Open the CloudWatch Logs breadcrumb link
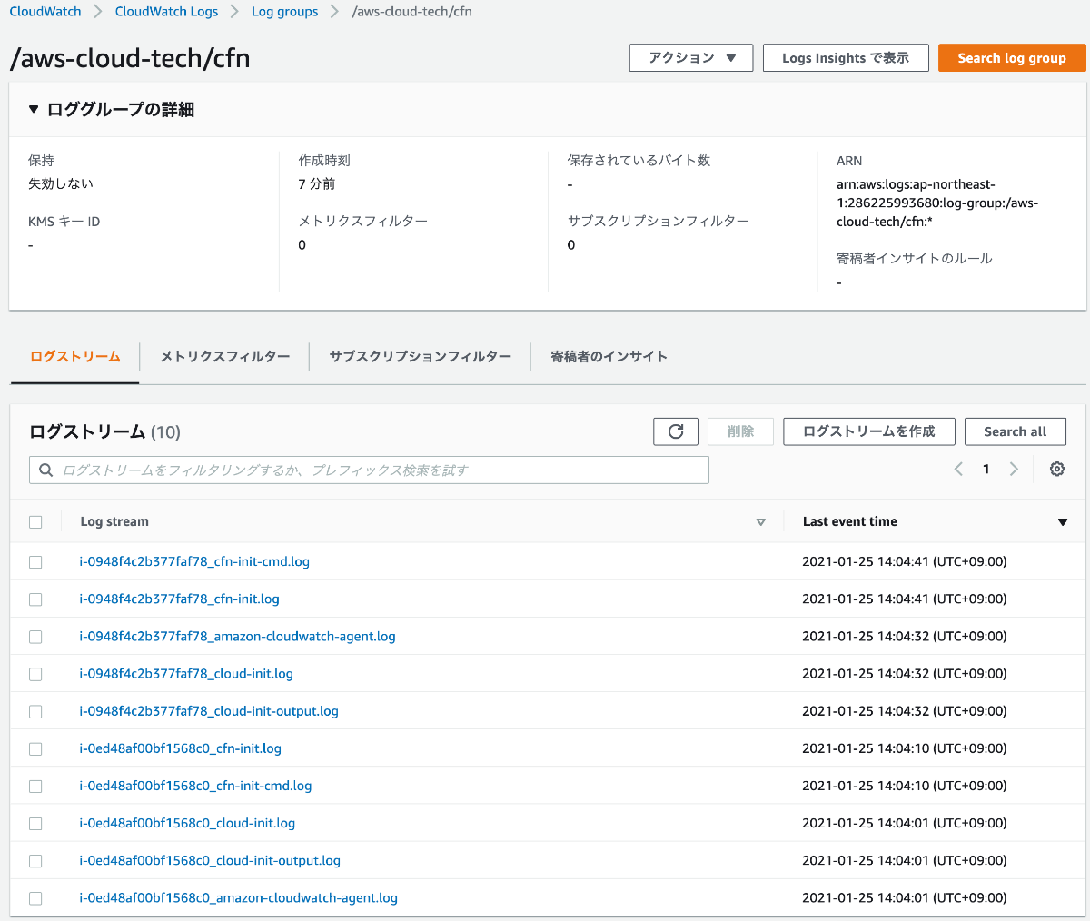The image size is (1090, 921). (166, 12)
